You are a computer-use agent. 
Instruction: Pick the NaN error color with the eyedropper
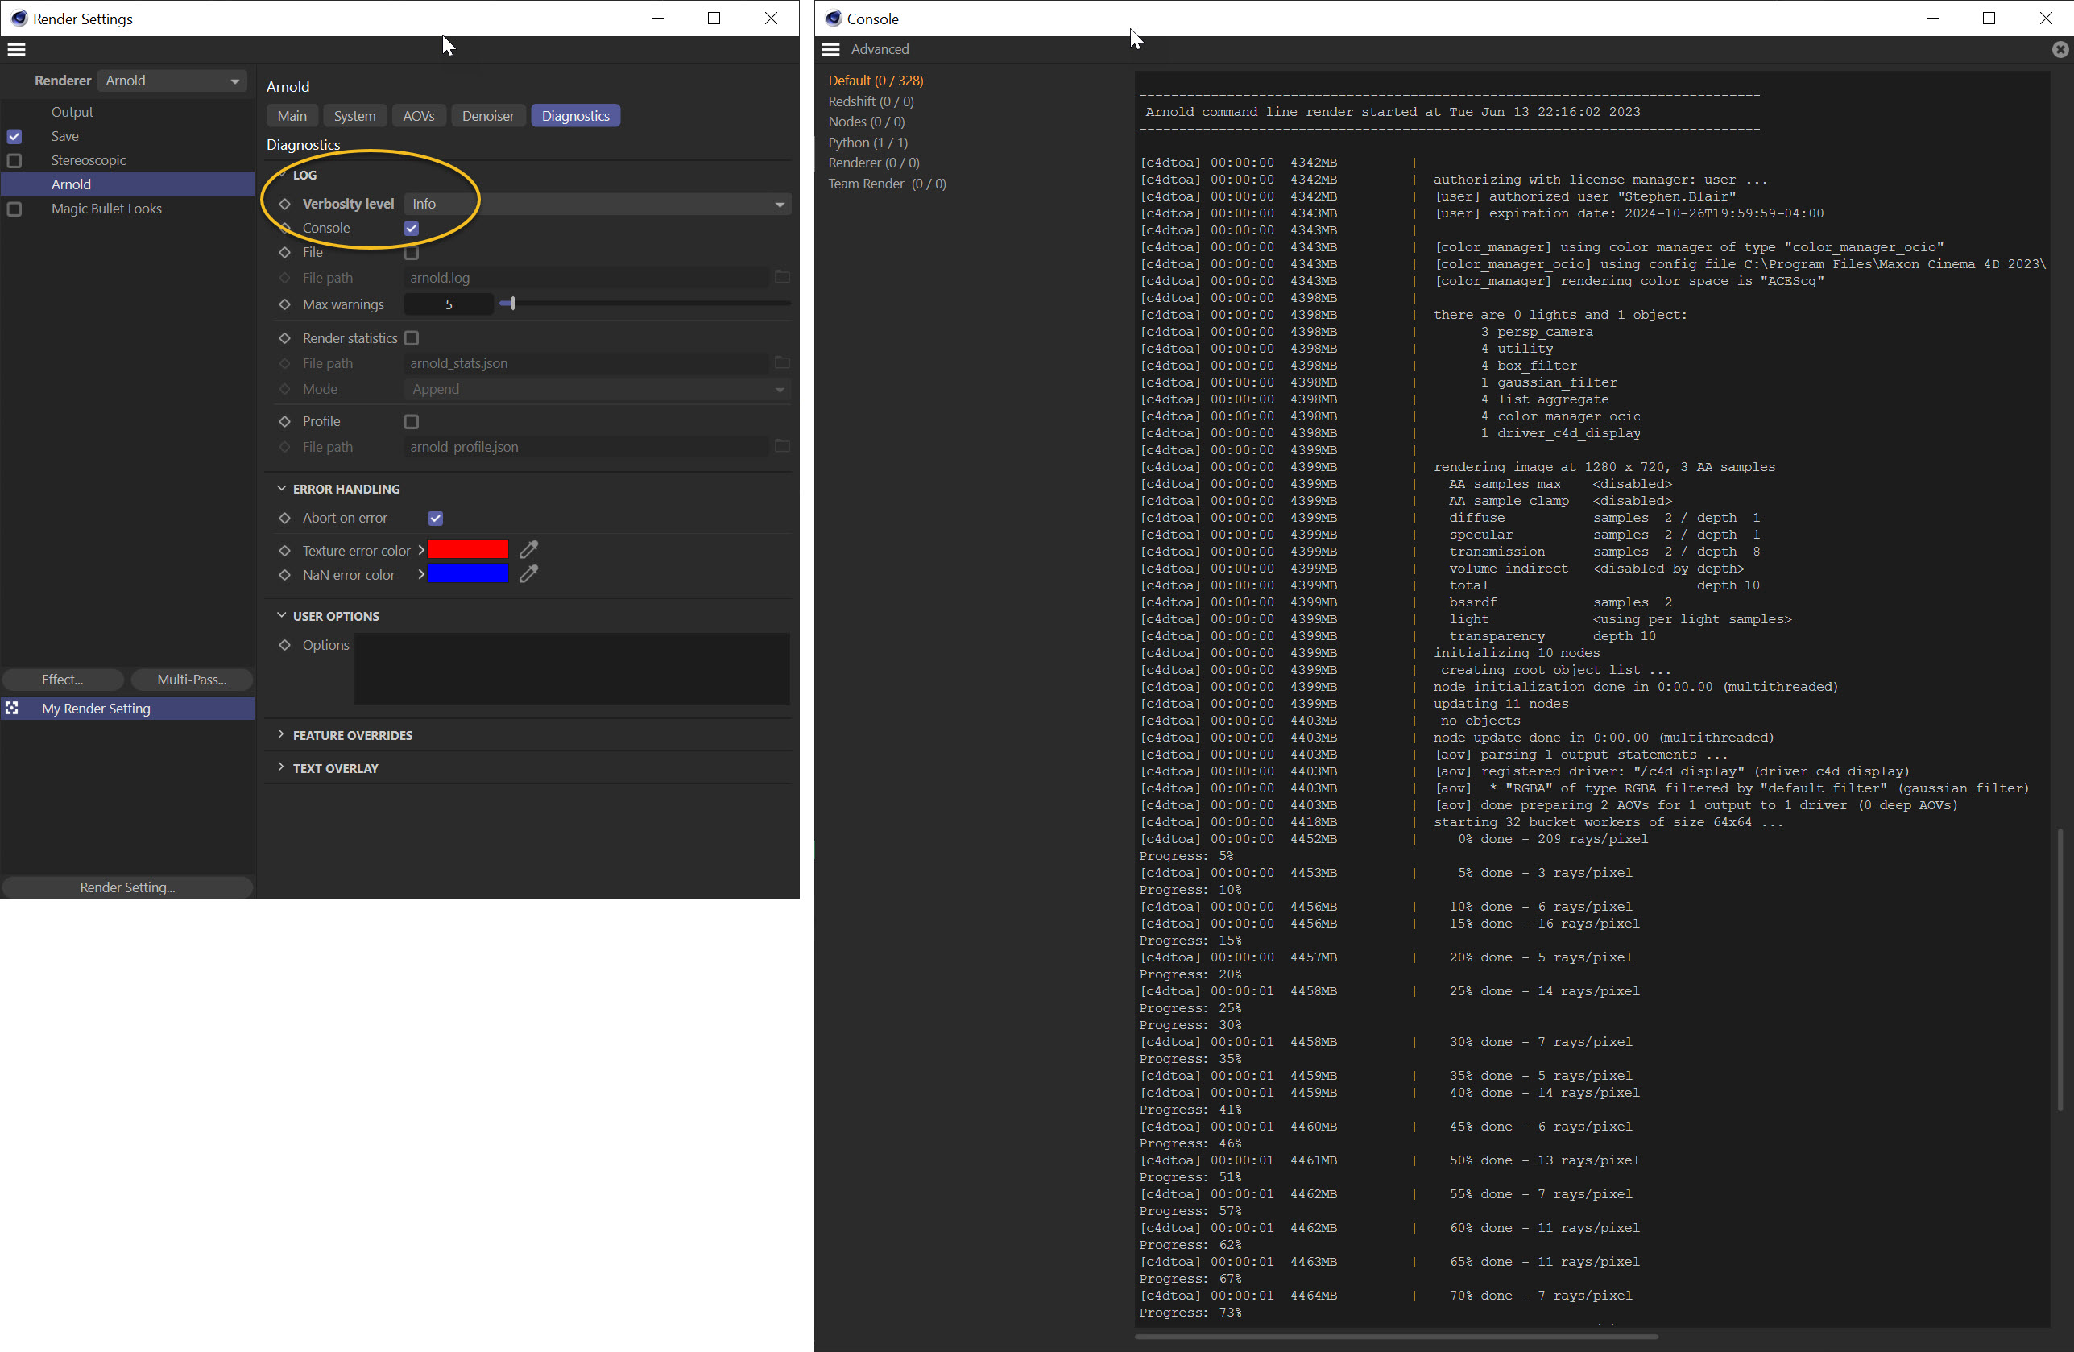[528, 574]
